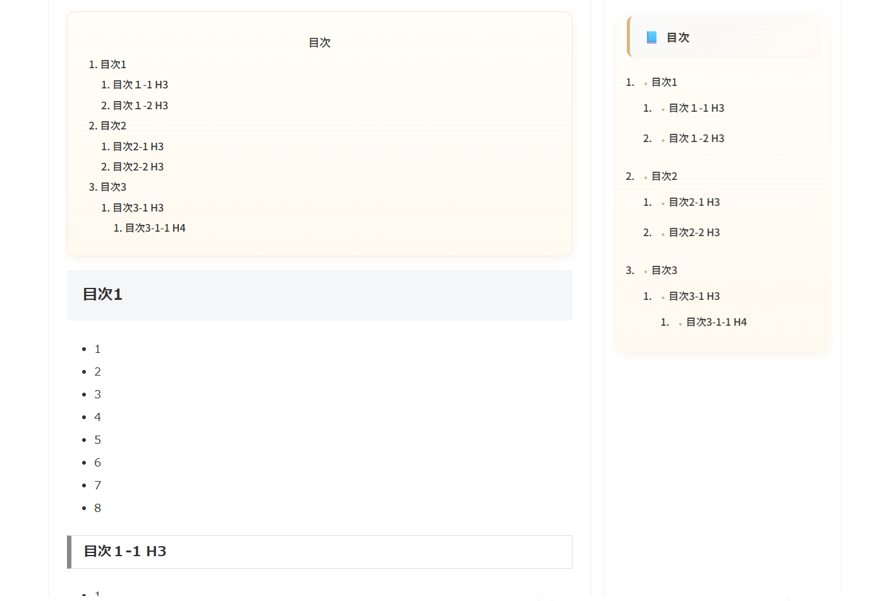Click the 目次 1 -1 H3 section heading
Screen dimensions: 877x601
click(x=124, y=551)
